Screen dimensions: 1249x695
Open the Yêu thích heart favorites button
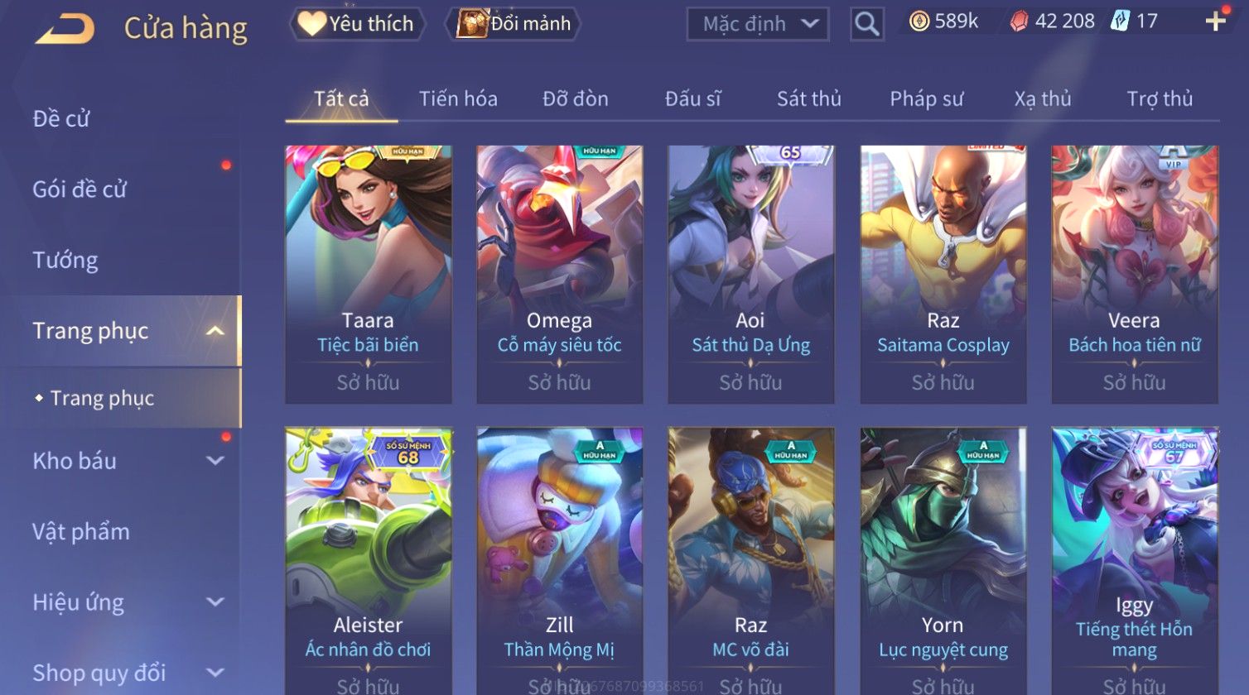(357, 24)
